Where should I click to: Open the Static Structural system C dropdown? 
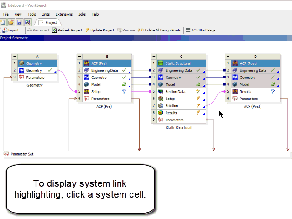click(x=154, y=57)
